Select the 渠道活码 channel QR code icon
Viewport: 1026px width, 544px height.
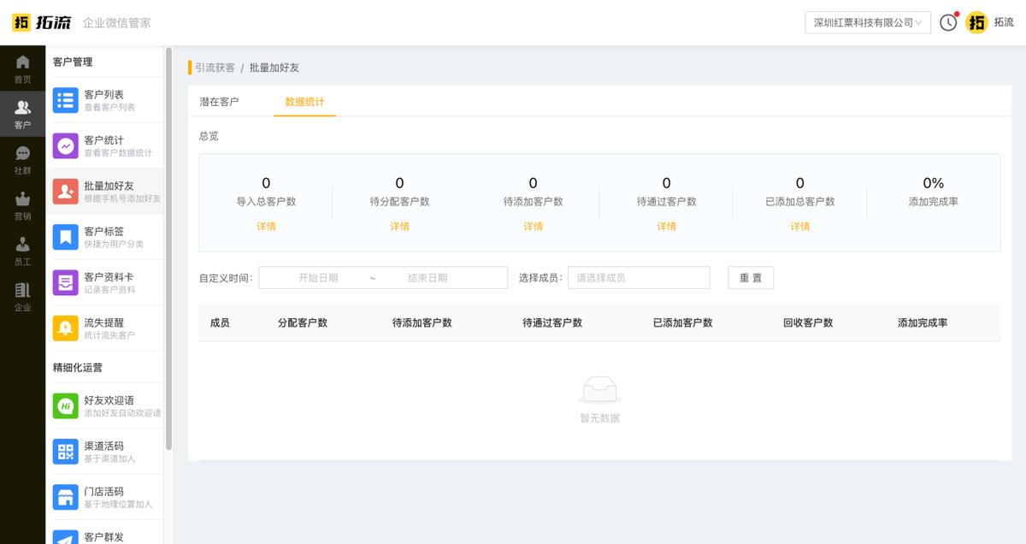pos(66,451)
